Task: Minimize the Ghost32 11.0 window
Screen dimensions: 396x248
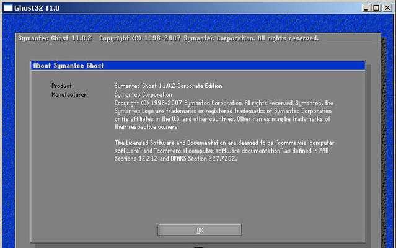Action: (x=366, y=8)
